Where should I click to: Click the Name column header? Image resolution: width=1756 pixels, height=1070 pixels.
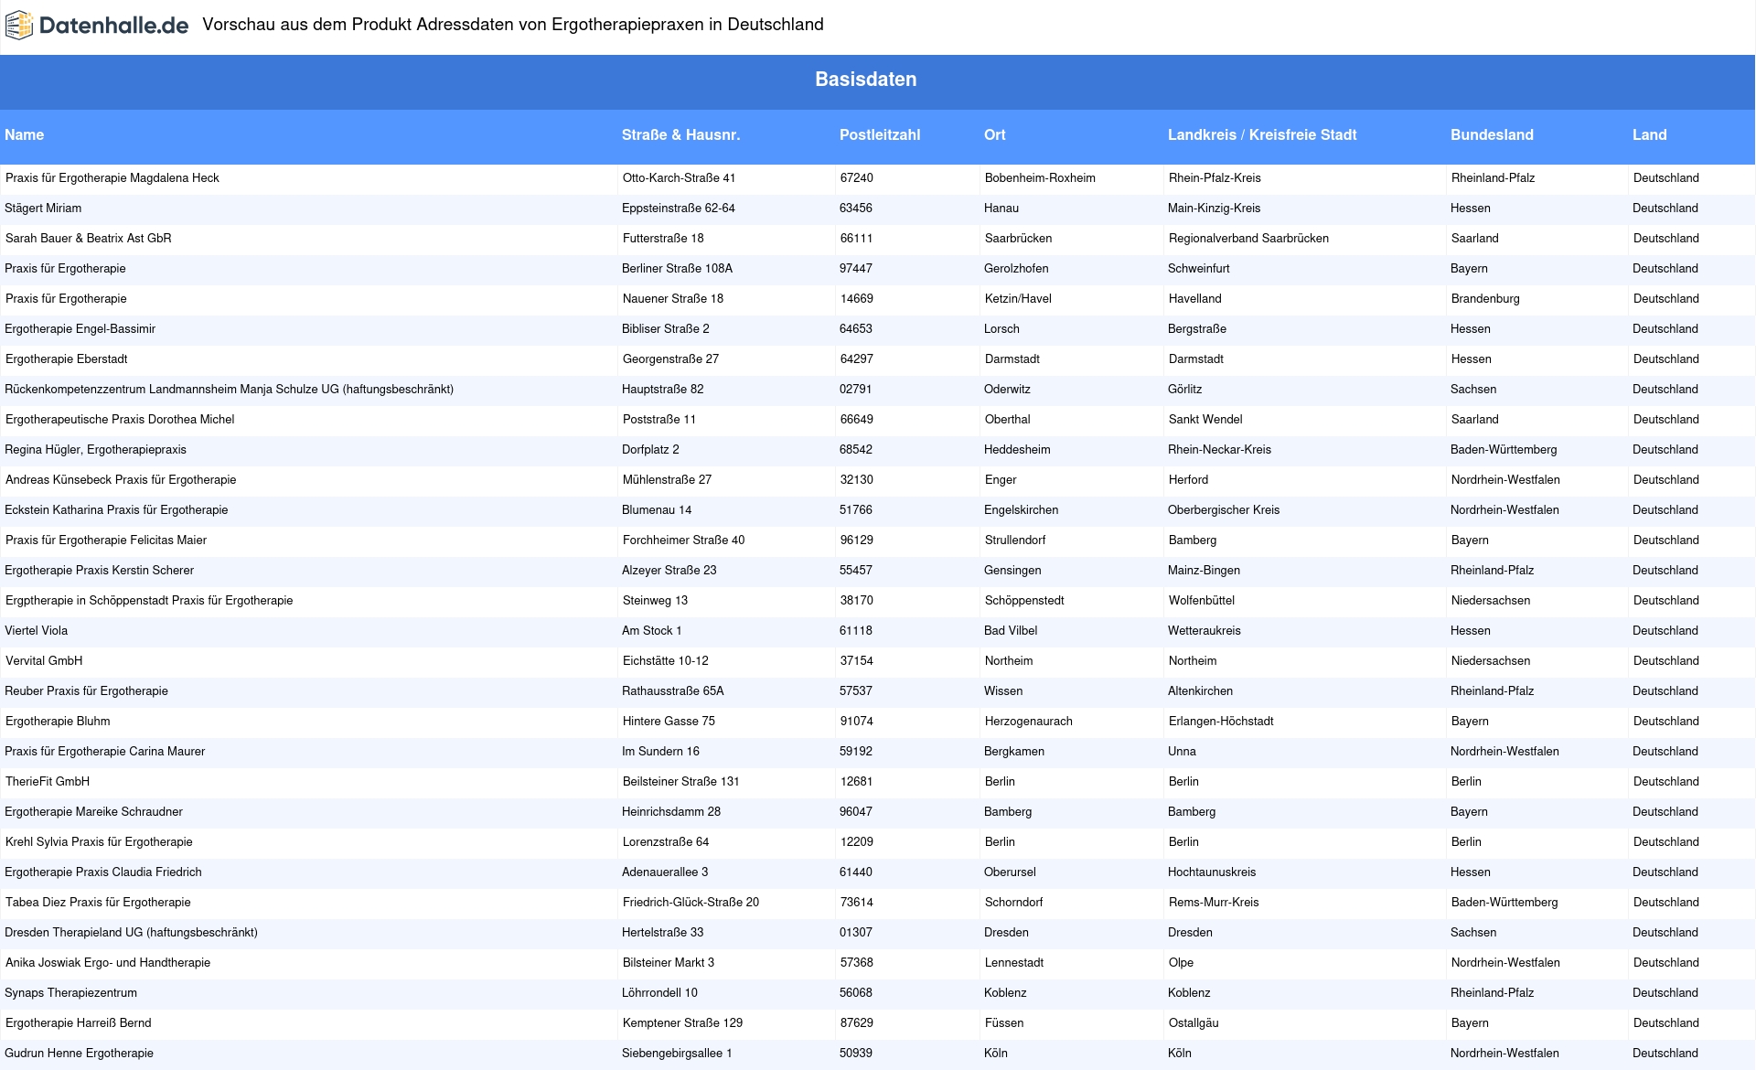(x=25, y=134)
